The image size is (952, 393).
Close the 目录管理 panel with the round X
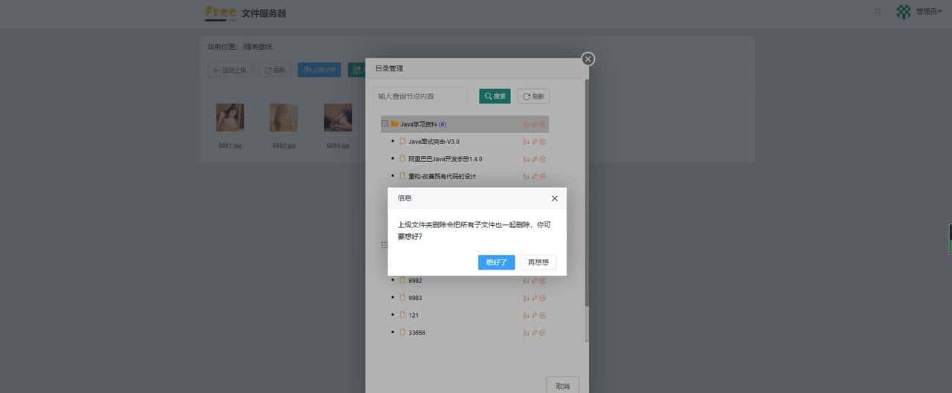(x=588, y=59)
